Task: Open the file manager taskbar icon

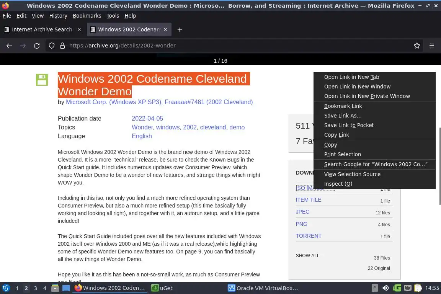Action: pos(55,288)
